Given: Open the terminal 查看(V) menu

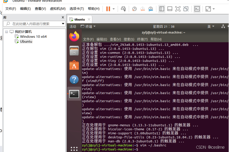Looking at the screenshot, I should [x=115, y=39].
